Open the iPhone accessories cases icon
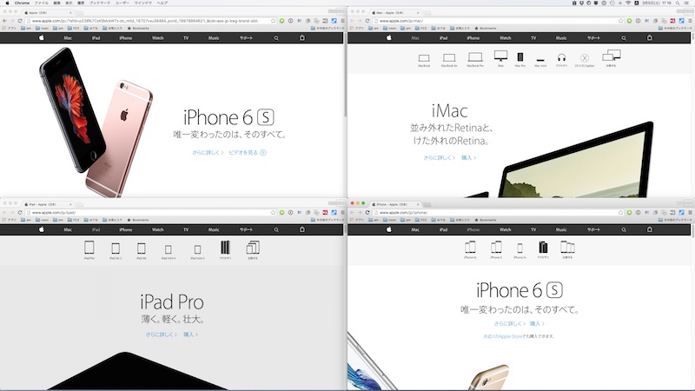The height and width of the screenshot is (391, 695). click(x=543, y=249)
